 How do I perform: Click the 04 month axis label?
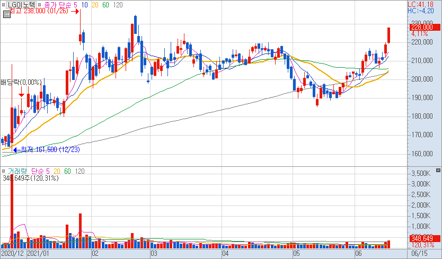click(x=225, y=253)
